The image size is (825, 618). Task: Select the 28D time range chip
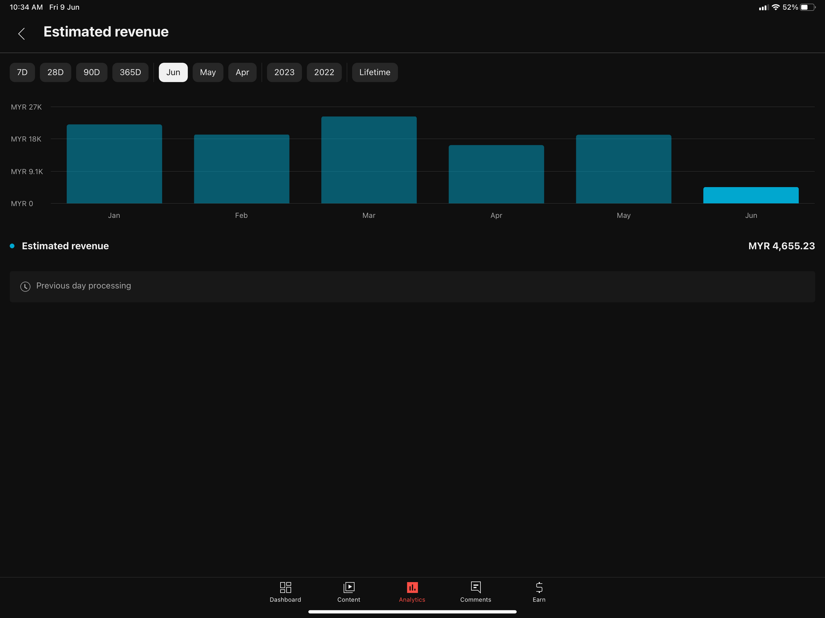coord(55,72)
